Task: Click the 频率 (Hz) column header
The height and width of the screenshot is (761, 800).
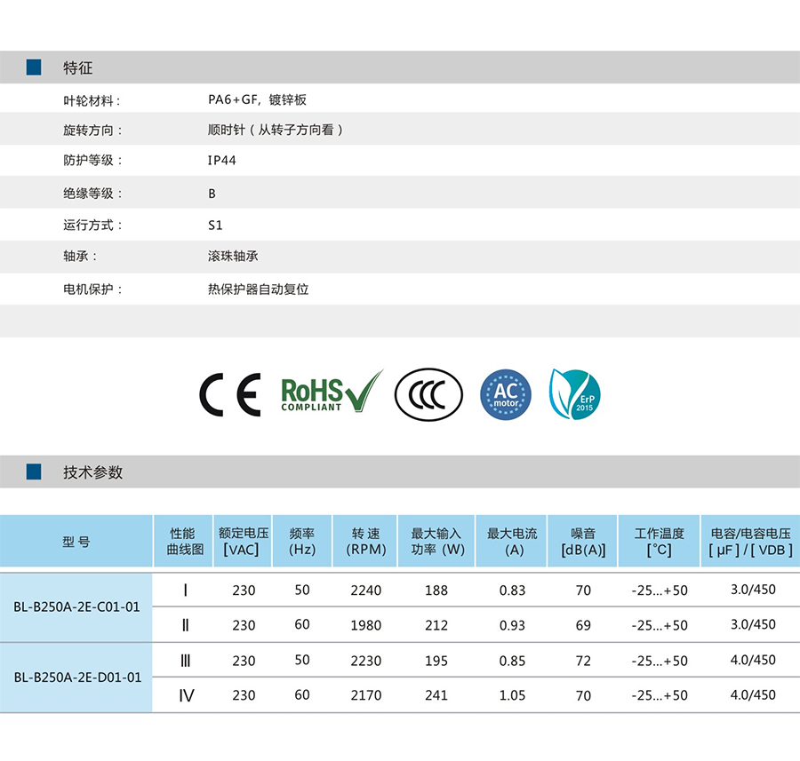Action: [x=302, y=541]
